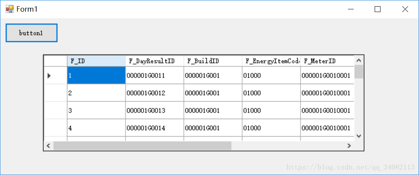Click the row header with the current-row arrow
The height and width of the screenshot is (175, 419).
click(56, 75)
